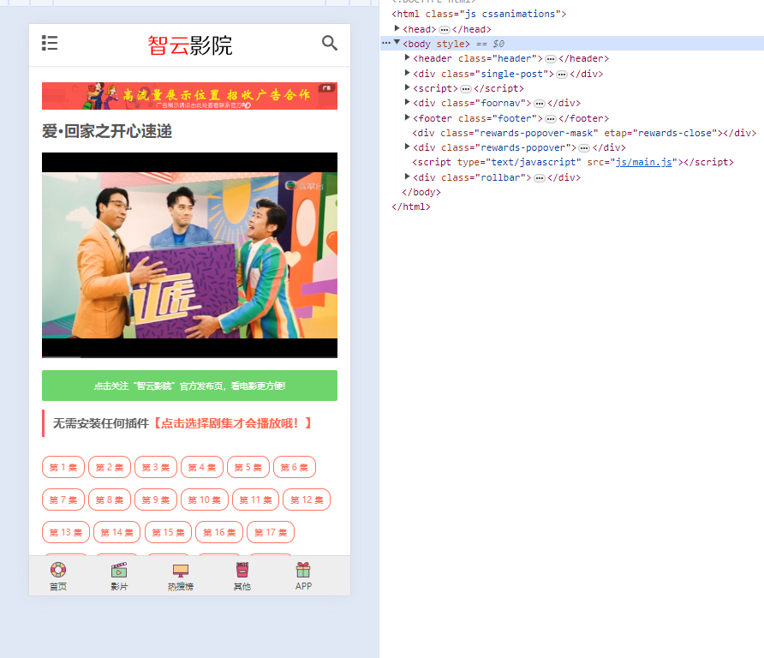Viewport: 764px width, 658px height.
Task: Collapse the body element node
Action: (x=397, y=42)
